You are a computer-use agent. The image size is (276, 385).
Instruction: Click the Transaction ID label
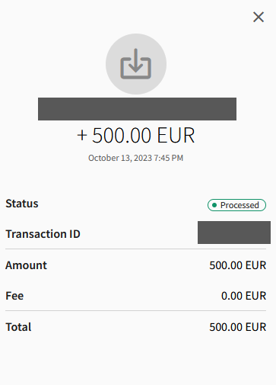coord(43,234)
